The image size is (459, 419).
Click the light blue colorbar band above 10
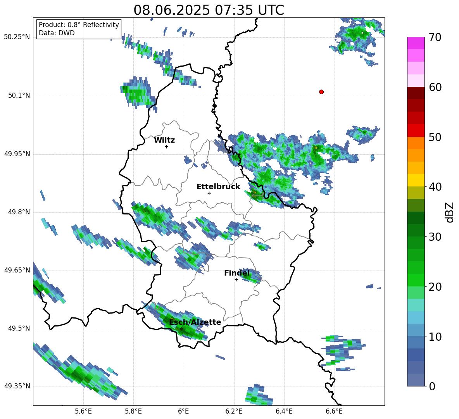pyautogui.click(x=416, y=317)
